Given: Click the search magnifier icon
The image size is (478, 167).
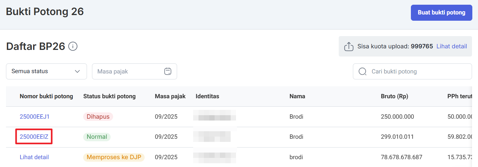Looking at the screenshot, I should coord(362,72).
